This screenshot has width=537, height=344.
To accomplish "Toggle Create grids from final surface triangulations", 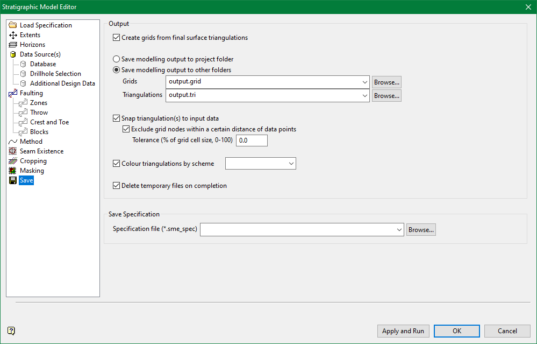I will tap(116, 38).
